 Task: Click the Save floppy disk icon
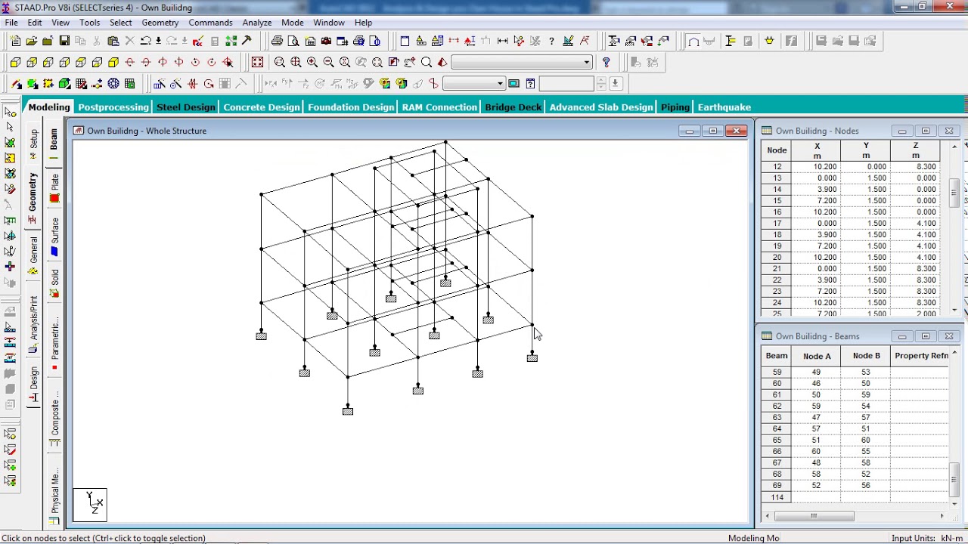tap(64, 41)
